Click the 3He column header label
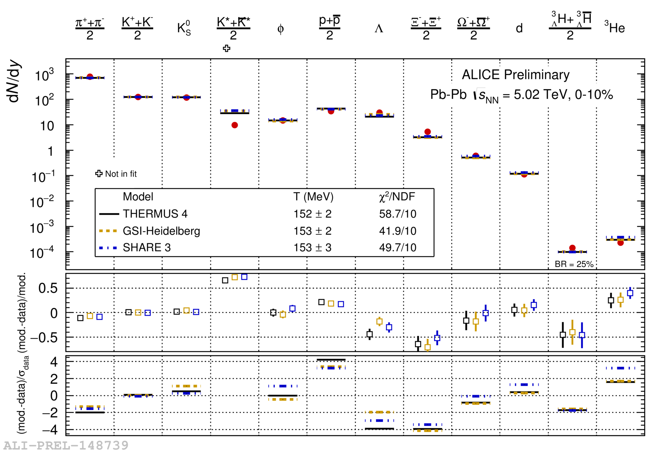 (x=615, y=27)
